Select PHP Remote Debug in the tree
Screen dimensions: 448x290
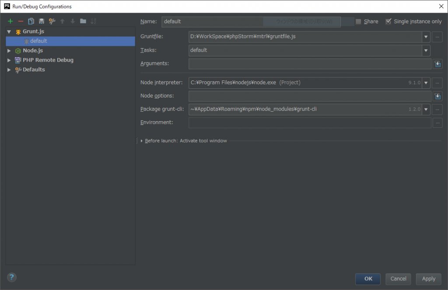tap(48, 60)
